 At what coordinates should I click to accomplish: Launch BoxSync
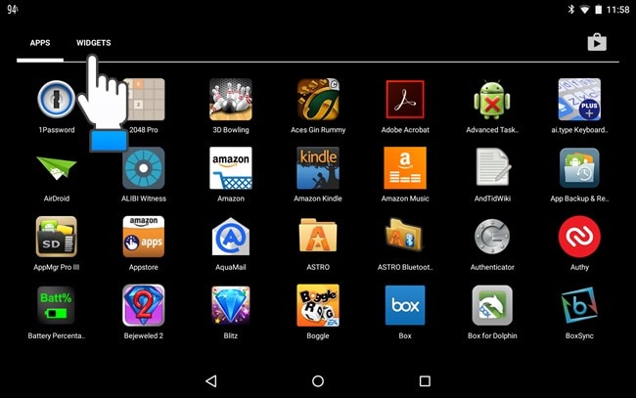coord(579,305)
